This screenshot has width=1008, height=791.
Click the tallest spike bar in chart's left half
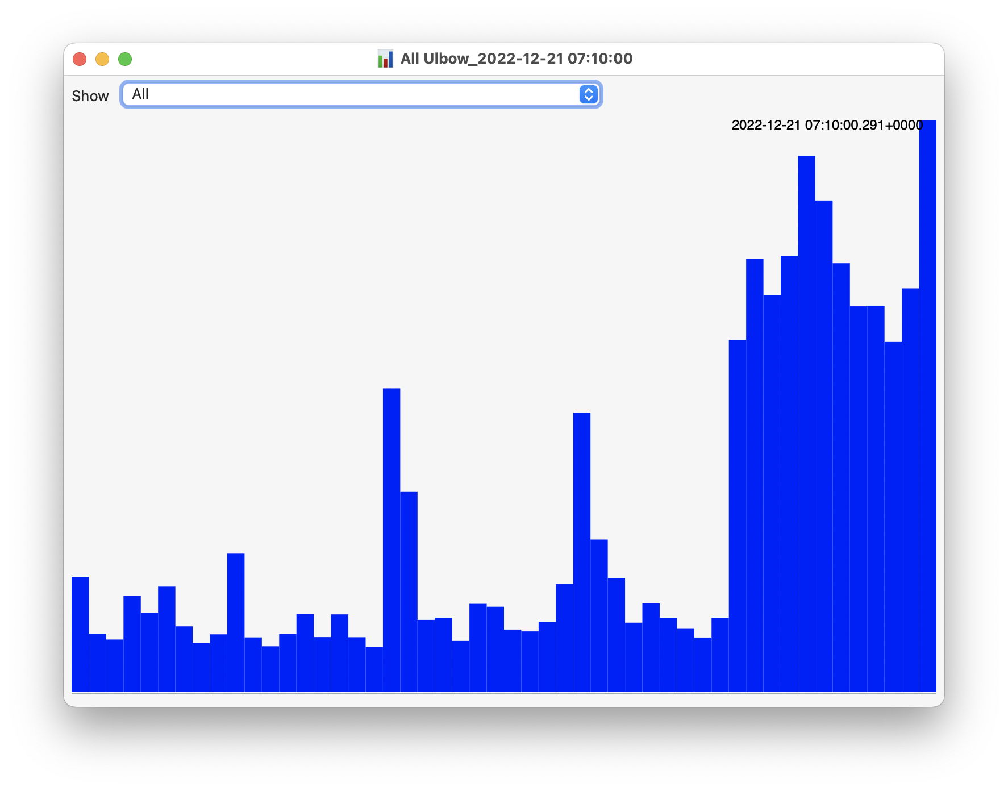tap(391, 540)
